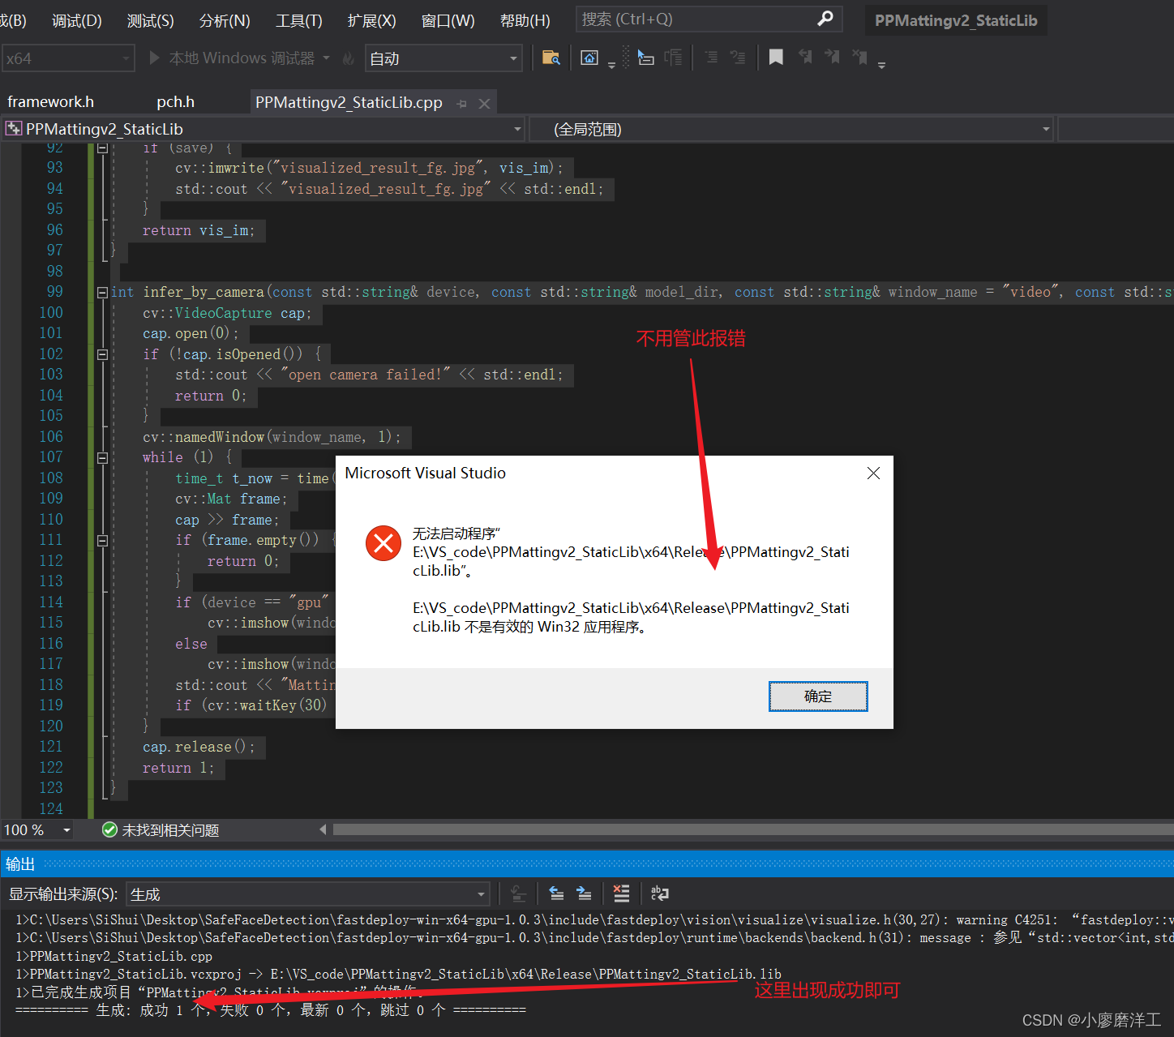Viewport: 1174px width, 1037px height.
Task: Clear all output text
Action: click(x=621, y=893)
